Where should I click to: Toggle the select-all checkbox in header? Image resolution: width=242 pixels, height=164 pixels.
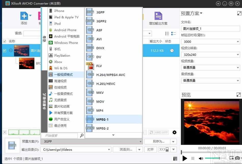point(5,41)
